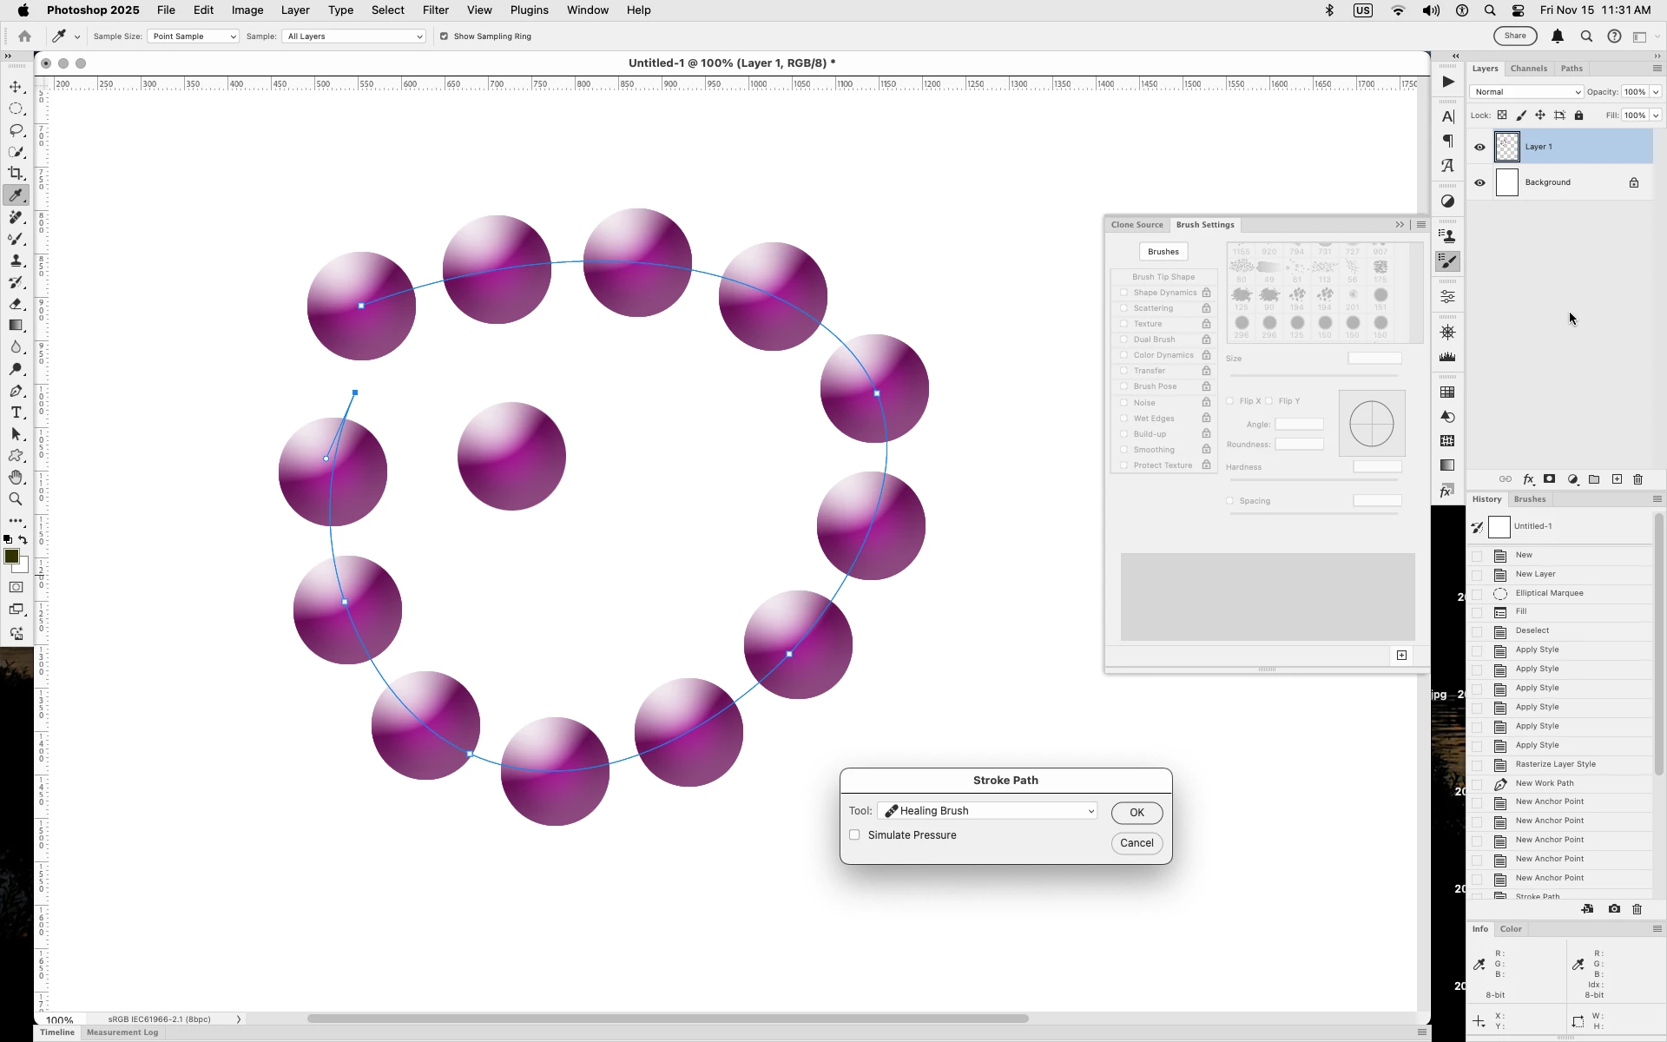Open the Tool dropdown showing Healing Brush
The width and height of the screenshot is (1667, 1042).
coord(988,811)
